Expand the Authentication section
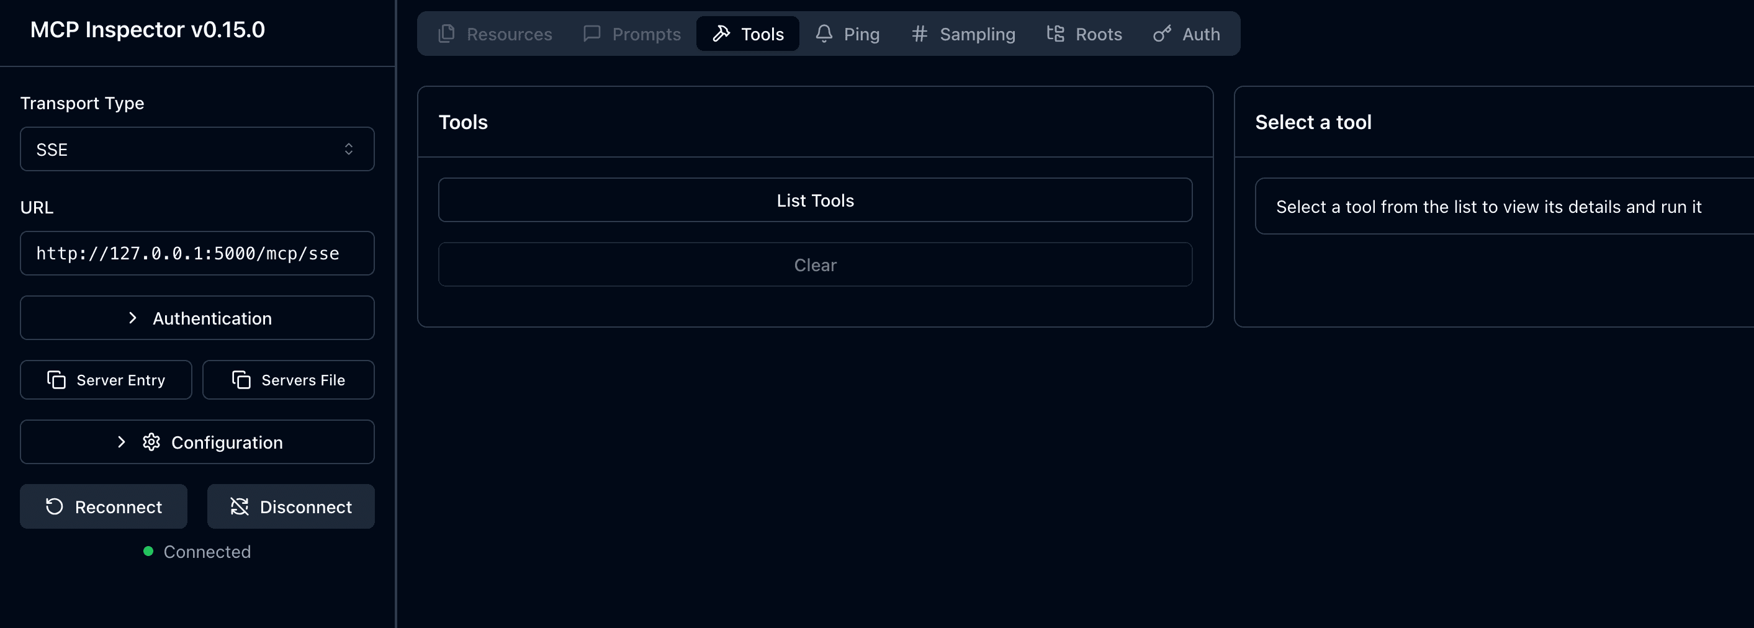Image resolution: width=1754 pixels, height=628 pixels. [x=197, y=318]
